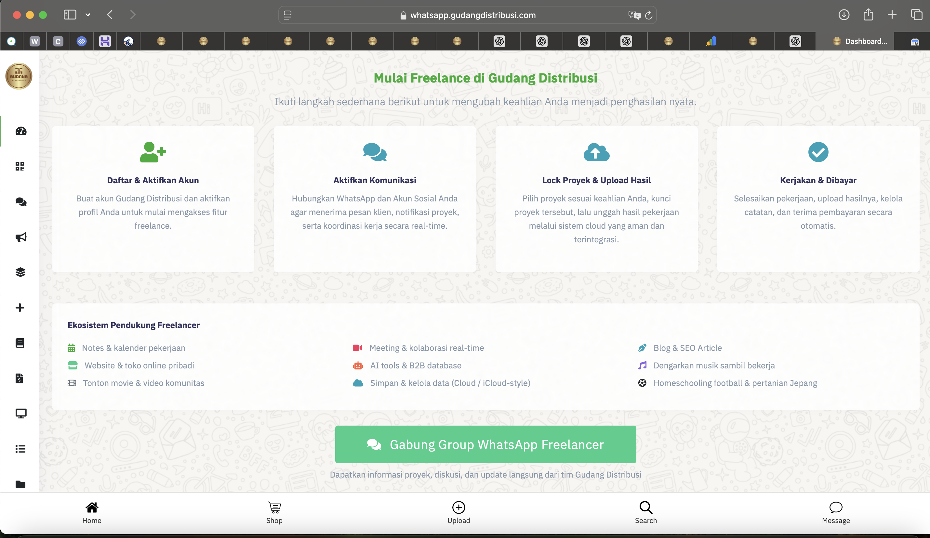The height and width of the screenshot is (538, 930).
Task: Expand the Safari sidebar dropdown chevron
Action: pyautogui.click(x=87, y=15)
